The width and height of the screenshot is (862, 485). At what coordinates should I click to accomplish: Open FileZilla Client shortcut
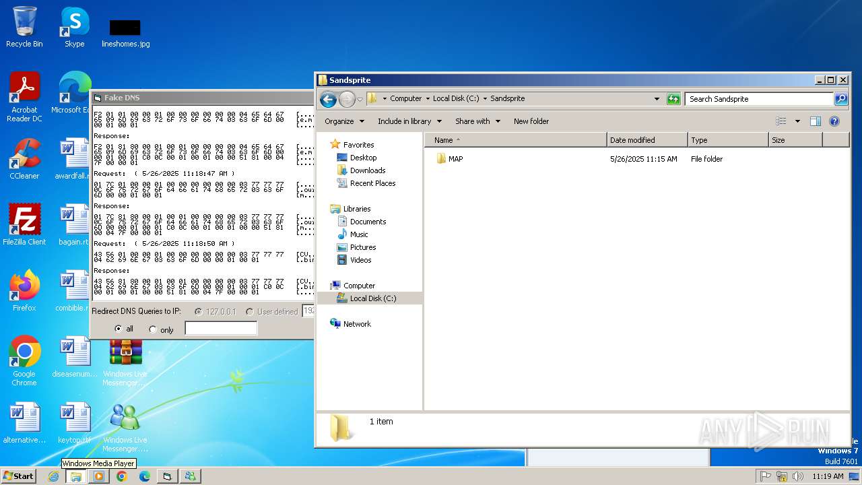[x=24, y=225]
